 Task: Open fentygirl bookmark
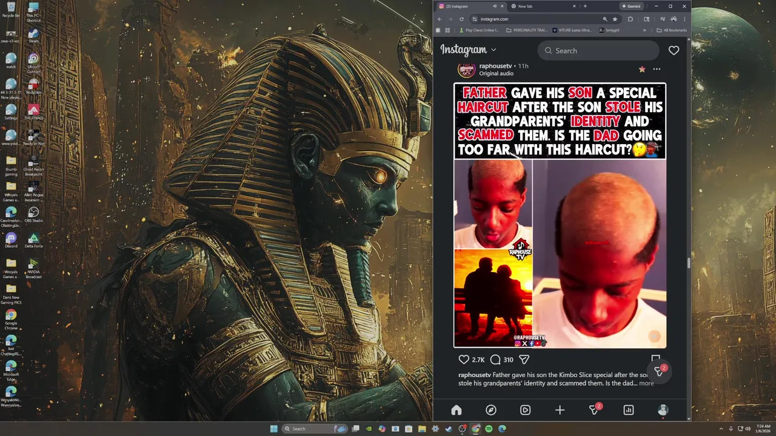point(609,30)
